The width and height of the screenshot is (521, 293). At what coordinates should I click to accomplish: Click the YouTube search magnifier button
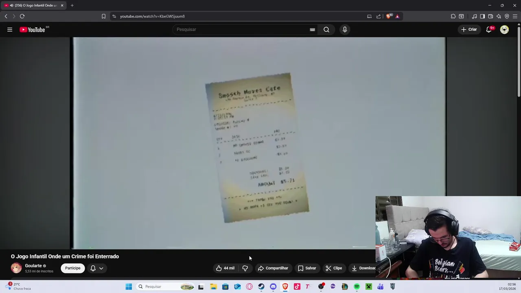pyautogui.click(x=326, y=29)
